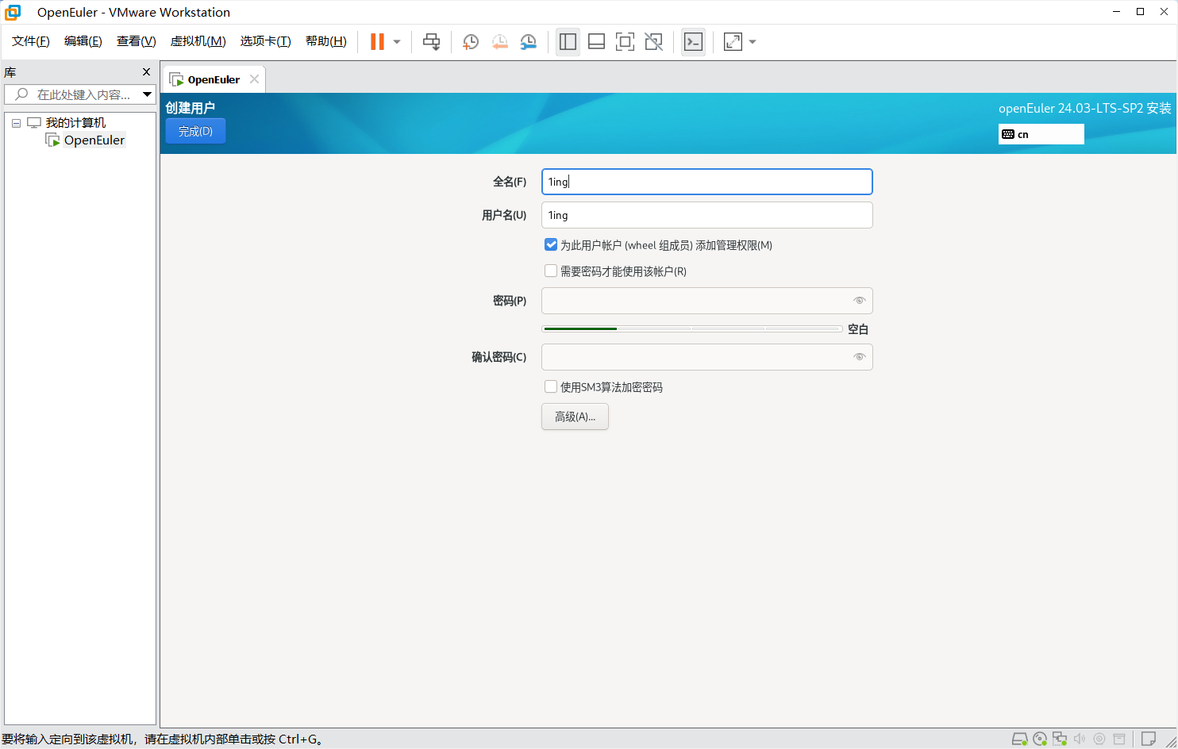Click the 密码(P) input field
The image size is (1178, 749).
[706, 301]
